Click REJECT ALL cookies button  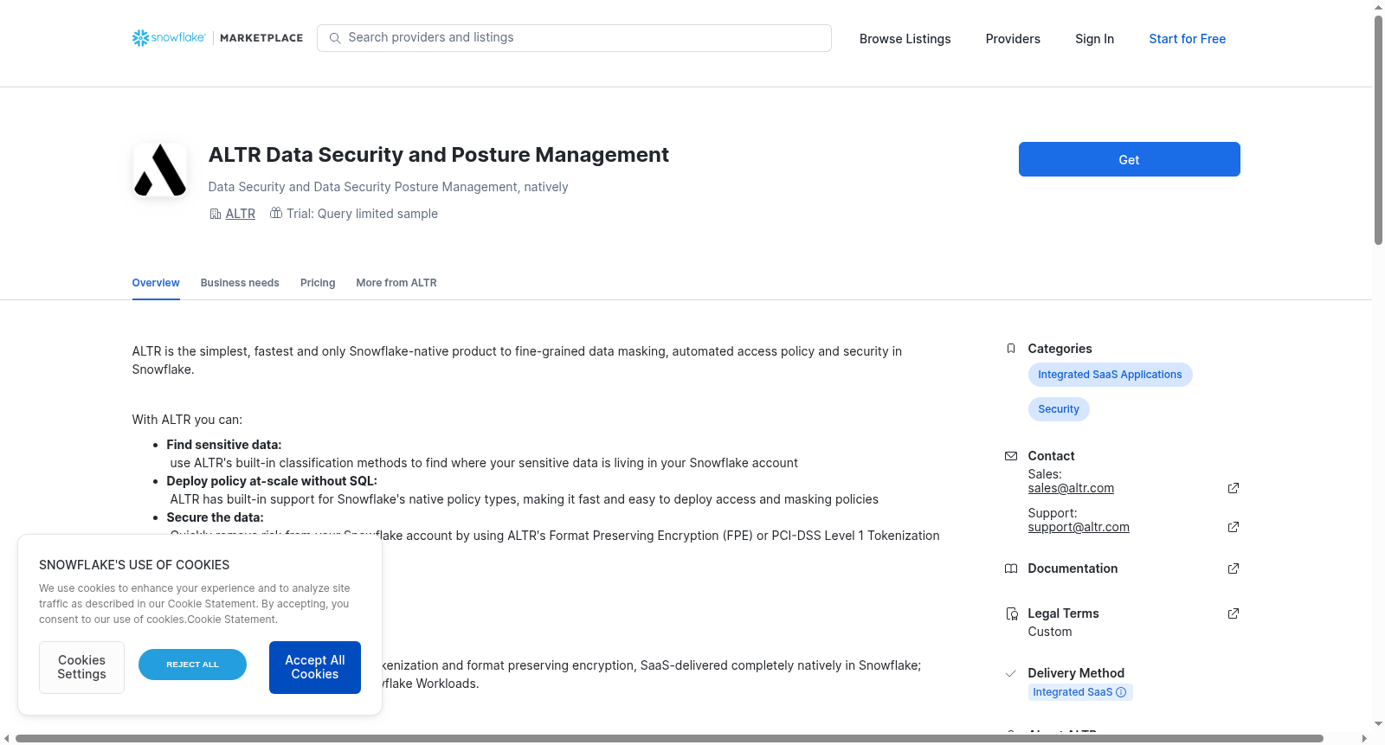192,665
